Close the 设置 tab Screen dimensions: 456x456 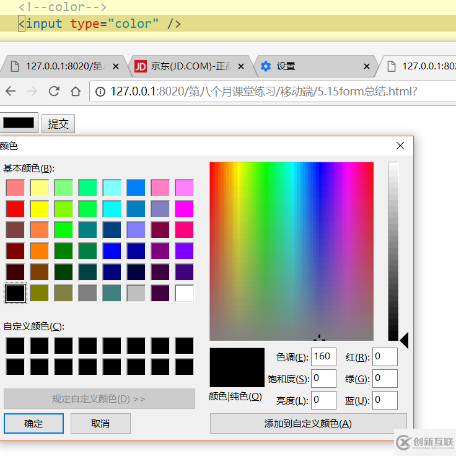tap(367, 66)
